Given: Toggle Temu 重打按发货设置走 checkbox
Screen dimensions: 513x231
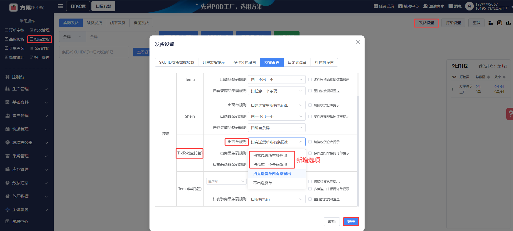Looking at the screenshot, I should [x=310, y=91].
